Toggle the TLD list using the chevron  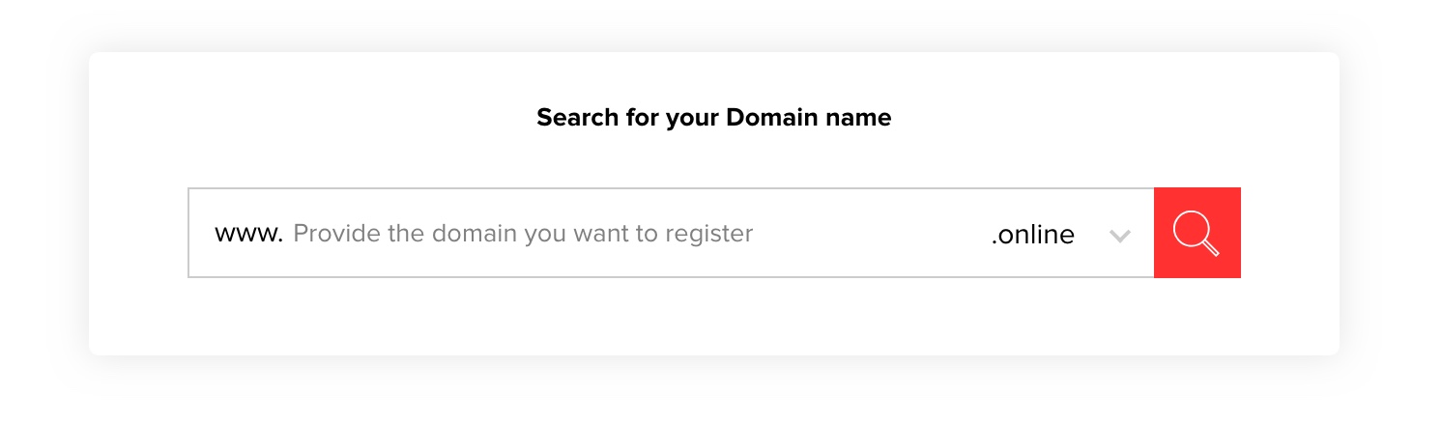tap(1119, 236)
